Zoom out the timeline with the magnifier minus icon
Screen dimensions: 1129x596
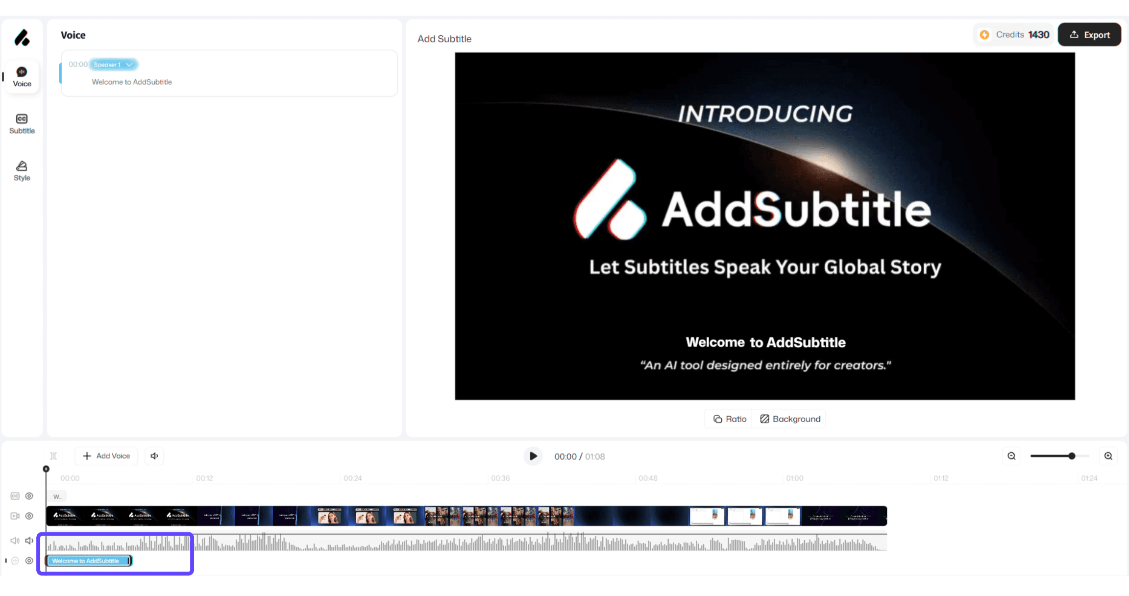(x=1011, y=456)
